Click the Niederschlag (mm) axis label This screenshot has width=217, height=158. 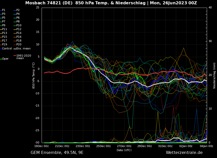tap(214, 75)
